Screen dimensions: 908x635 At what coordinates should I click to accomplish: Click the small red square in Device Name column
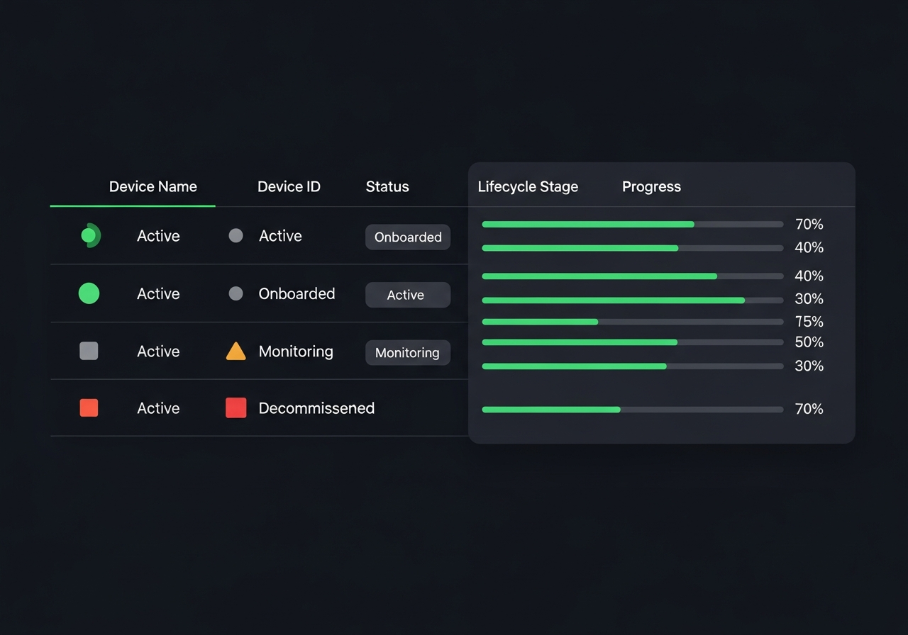tap(89, 408)
